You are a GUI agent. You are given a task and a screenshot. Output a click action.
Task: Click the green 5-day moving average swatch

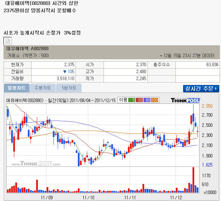point(132,100)
